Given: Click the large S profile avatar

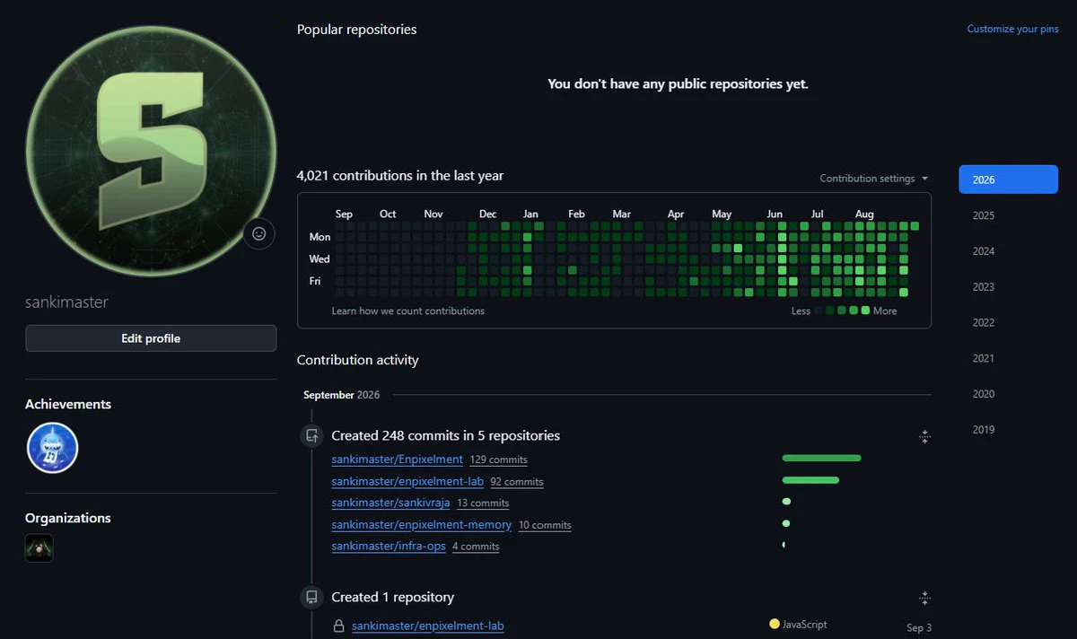Looking at the screenshot, I should (151, 151).
